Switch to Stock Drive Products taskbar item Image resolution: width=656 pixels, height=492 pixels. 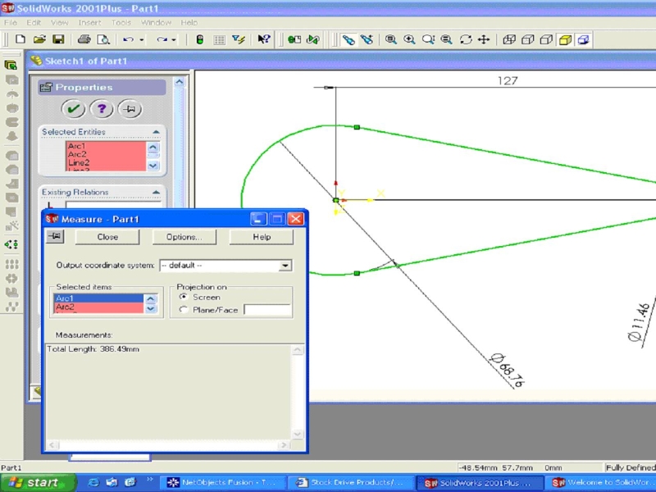click(x=351, y=483)
